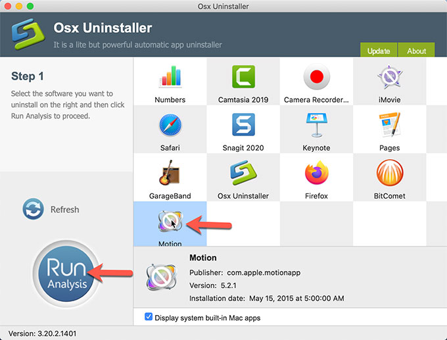Click the Motion icon in details panel
Image resolution: width=447 pixels, height=340 pixels.
click(162, 277)
